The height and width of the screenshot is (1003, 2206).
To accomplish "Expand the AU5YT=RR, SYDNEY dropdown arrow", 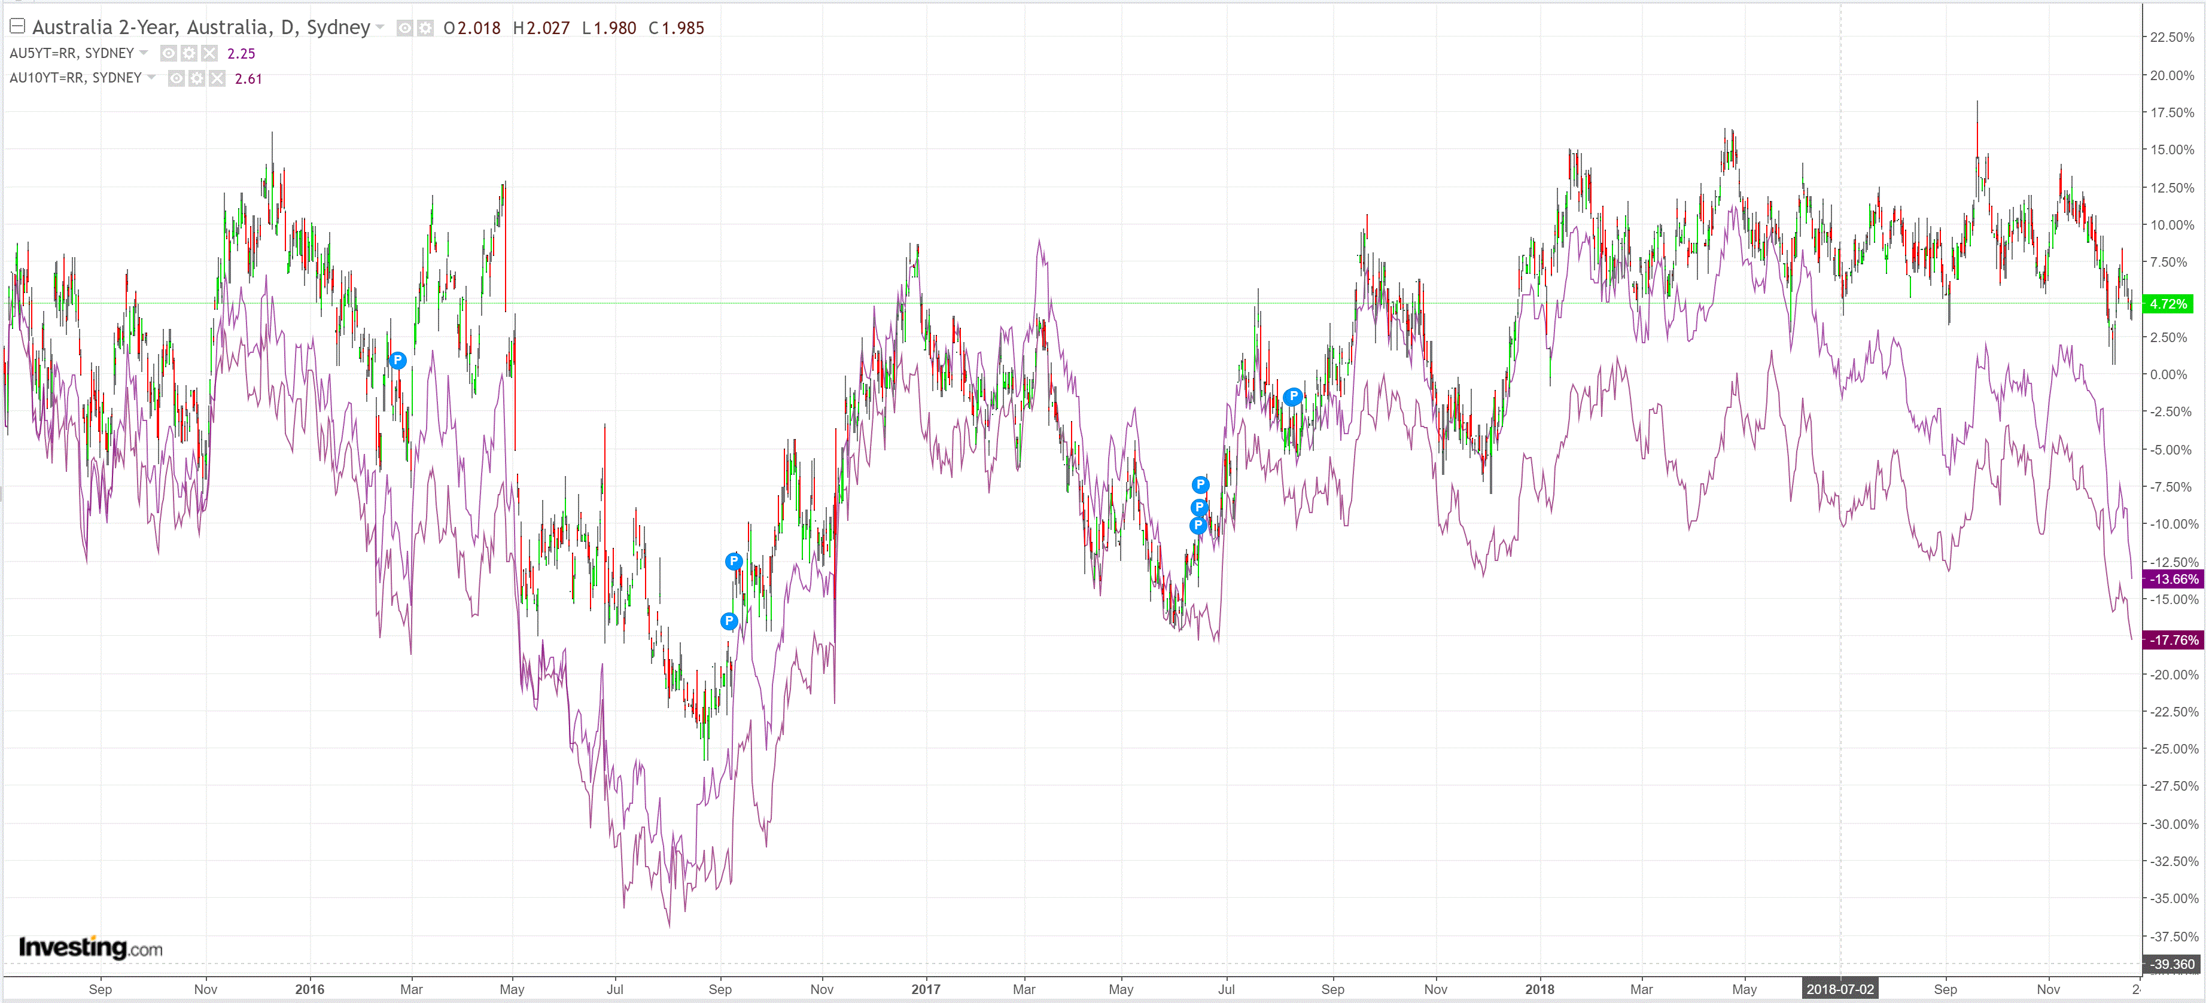I will point(144,53).
